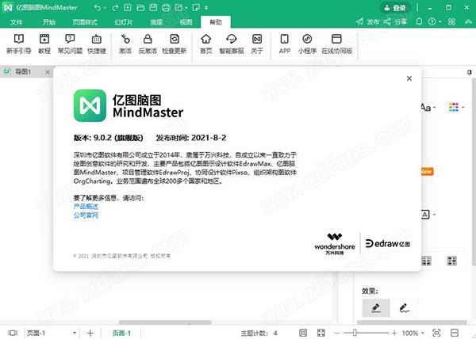Select the second hand-drawn effect pencil
Screen dimensions: 476x339
404,308
